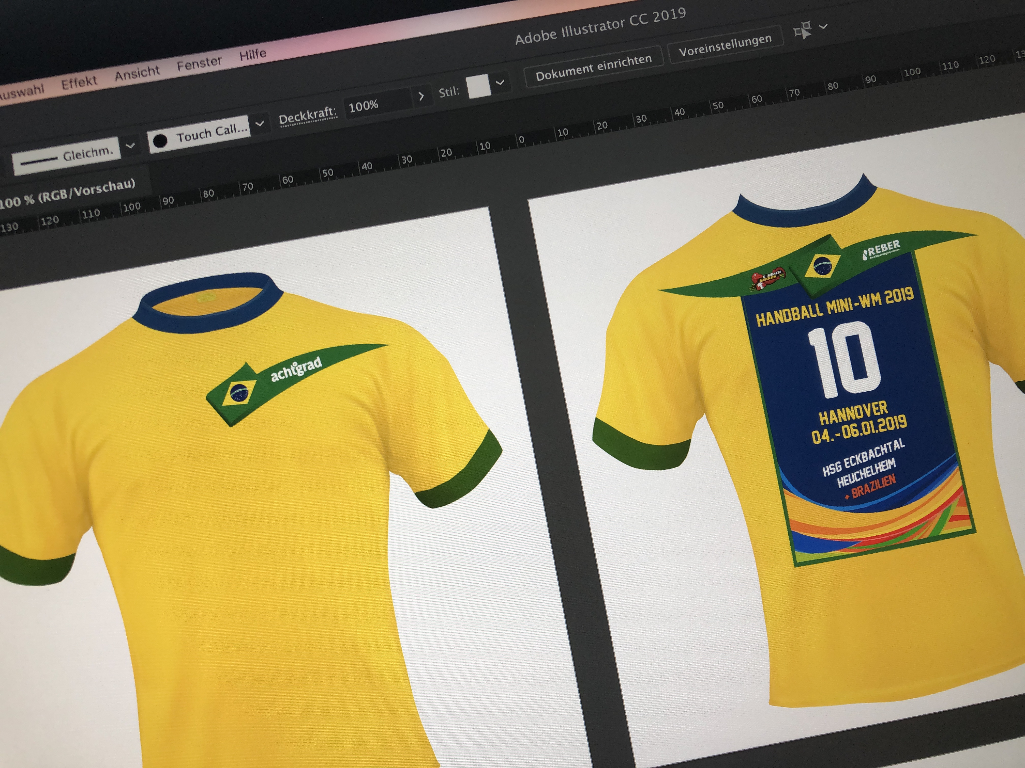Image resolution: width=1025 pixels, height=768 pixels.
Task: Open the opacity slider arrow next to 100%
Action: pos(421,96)
